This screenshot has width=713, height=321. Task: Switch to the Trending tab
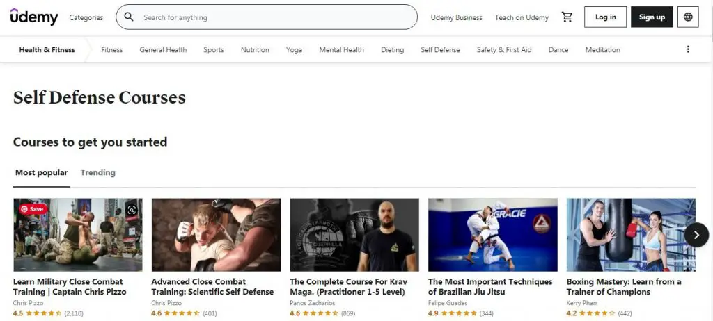point(97,172)
